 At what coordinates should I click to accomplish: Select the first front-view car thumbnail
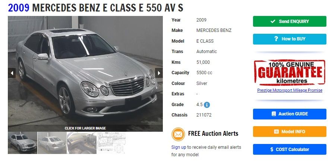pyautogui.click(x=23, y=143)
